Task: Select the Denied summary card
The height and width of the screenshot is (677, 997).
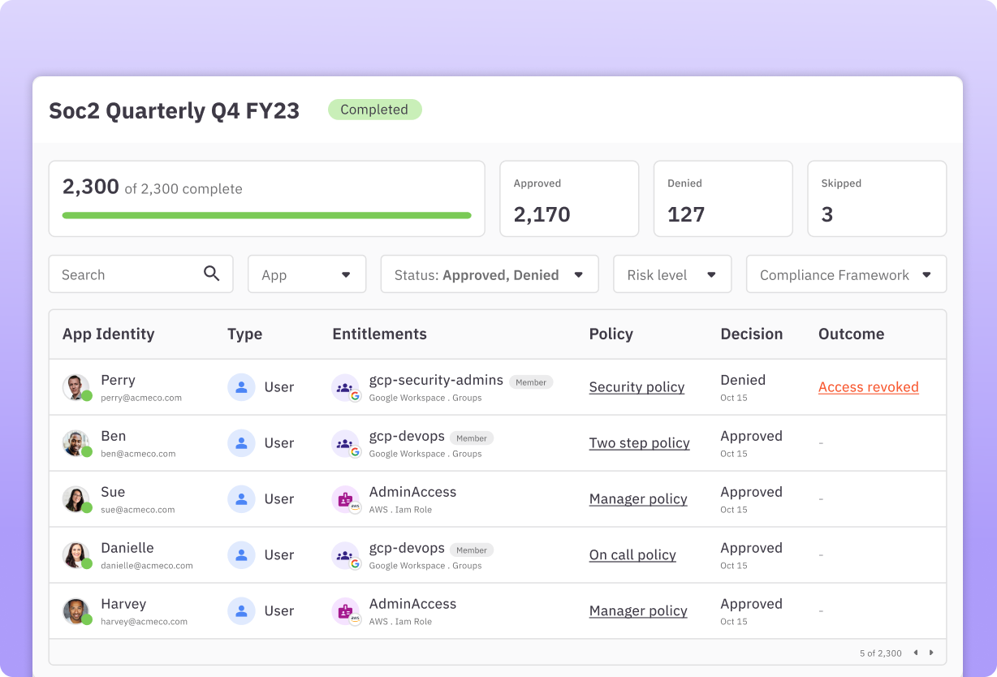Action: click(723, 199)
